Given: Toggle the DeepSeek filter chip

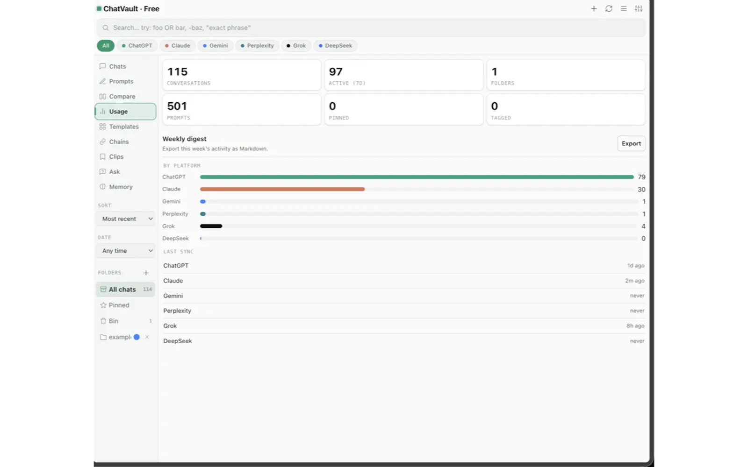Looking at the screenshot, I should (x=335, y=46).
